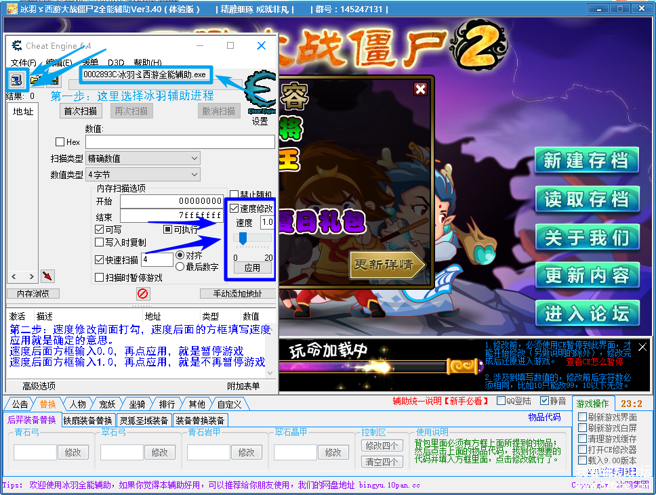Switch to the 坐骑 tab

[137, 404]
